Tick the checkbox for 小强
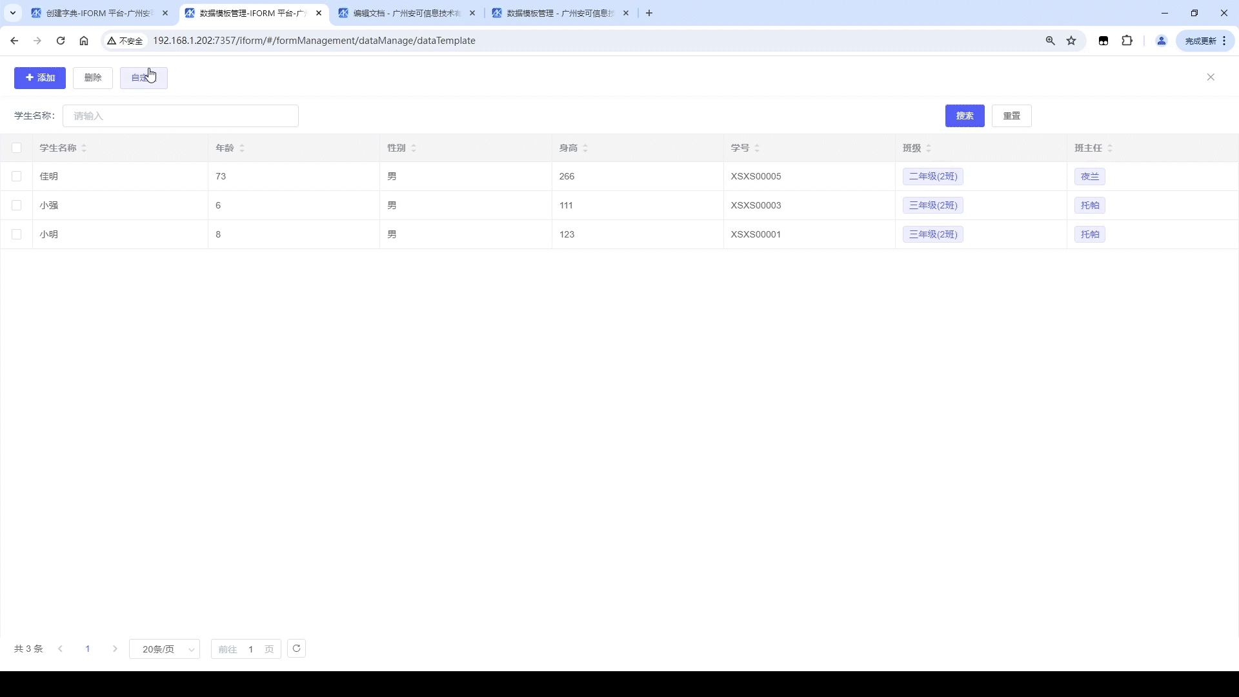The height and width of the screenshot is (697, 1239). pos(17,205)
